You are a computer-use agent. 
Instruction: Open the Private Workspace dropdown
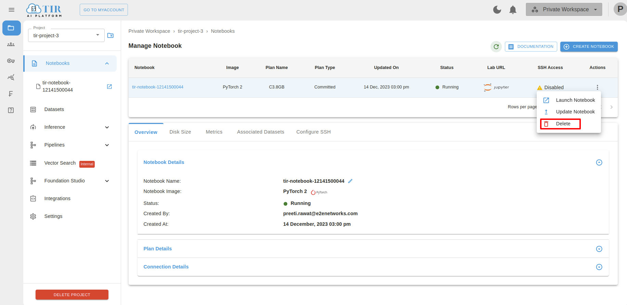click(x=564, y=10)
